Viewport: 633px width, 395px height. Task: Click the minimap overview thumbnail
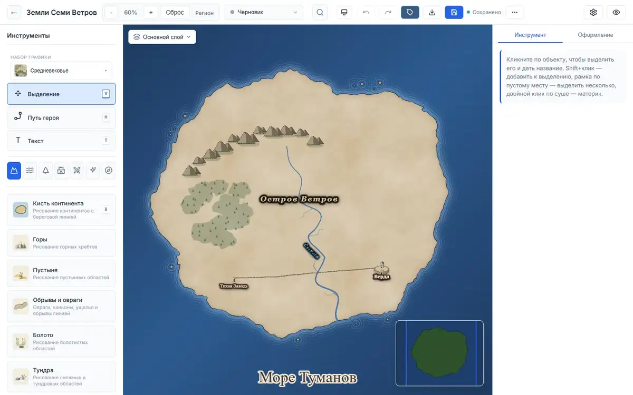click(439, 353)
